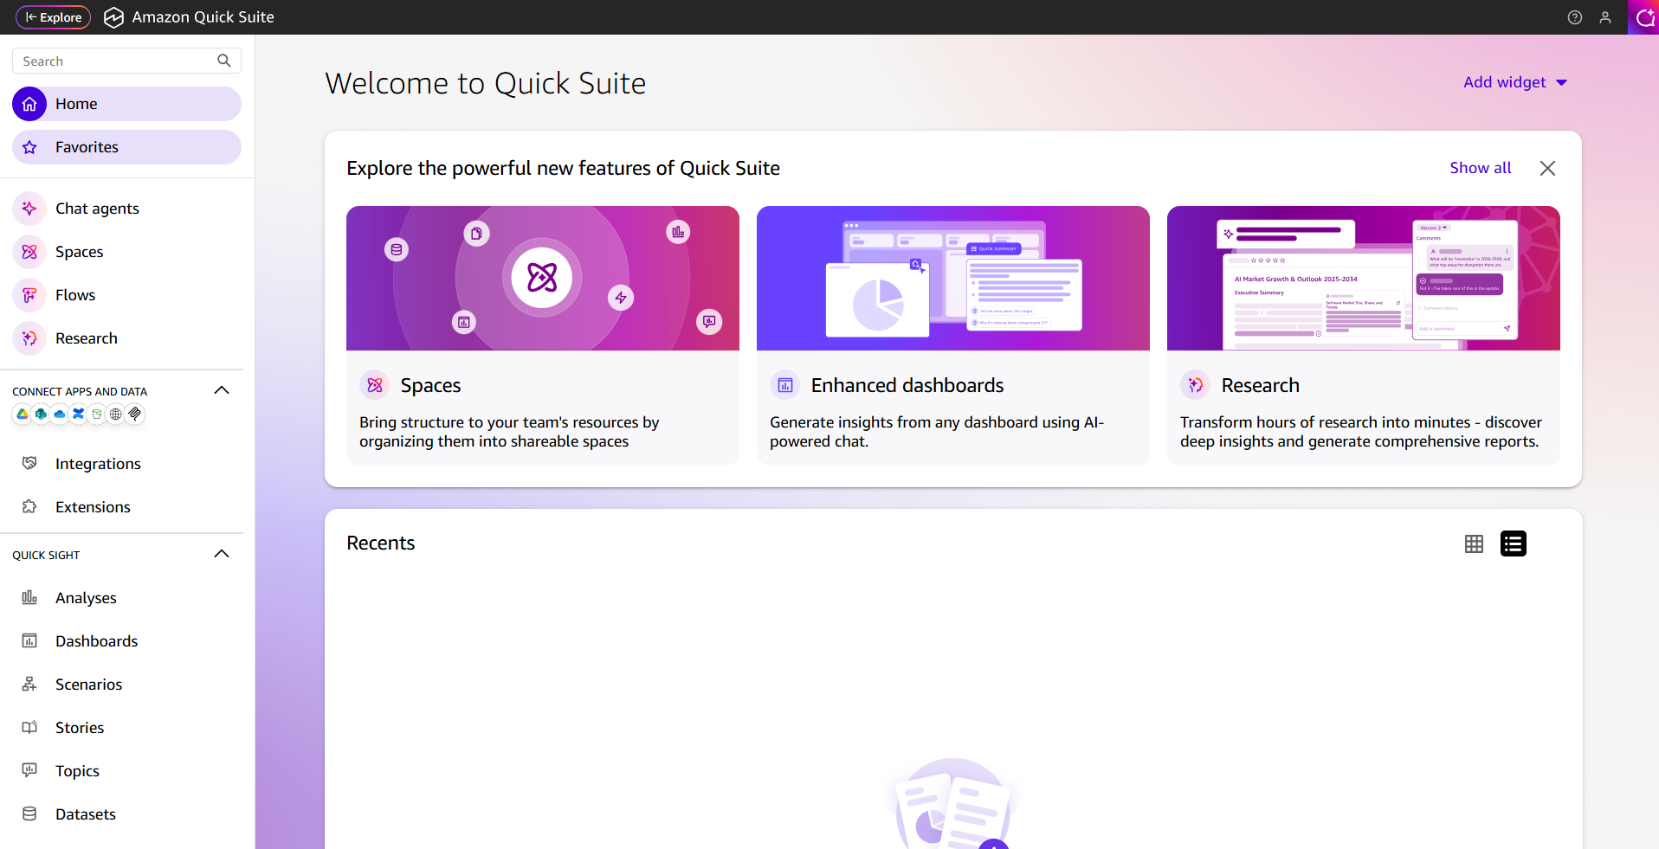1659x849 pixels.
Task: Switch Recents to grid view
Action: [x=1474, y=543]
